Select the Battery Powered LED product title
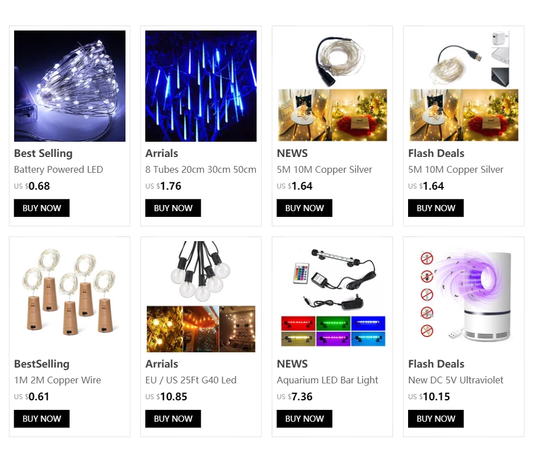Screen dimensions: 533x450 coord(58,169)
